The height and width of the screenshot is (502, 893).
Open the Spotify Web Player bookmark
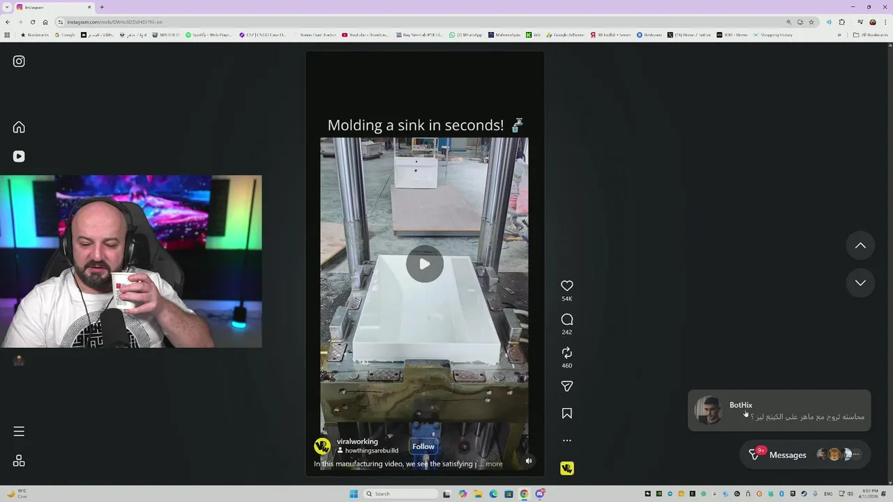click(x=209, y=35)
